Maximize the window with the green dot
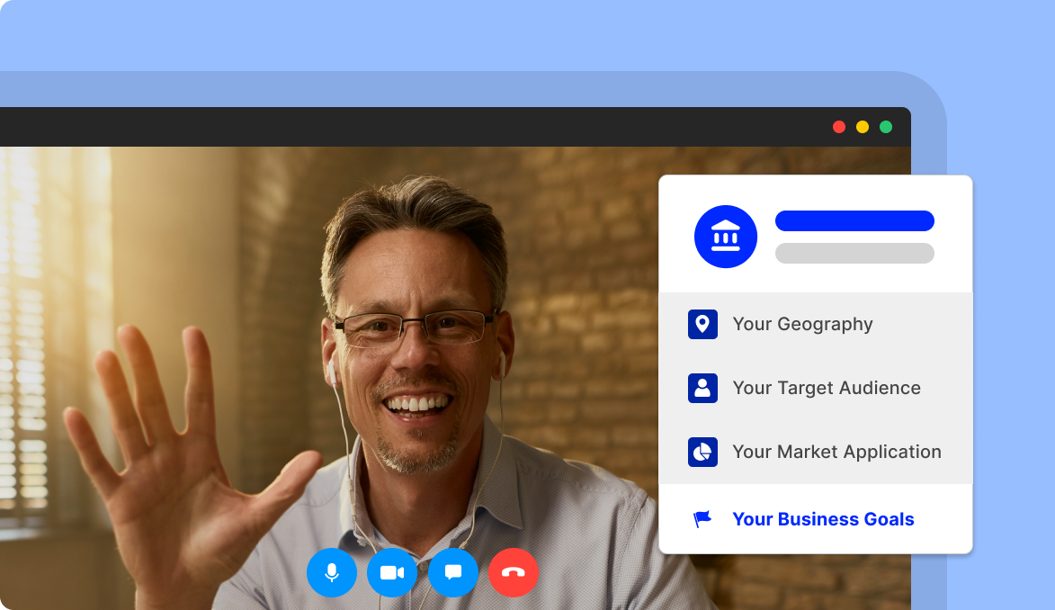The height and width of the screenshot is (610, 1055). pos(886,127)
